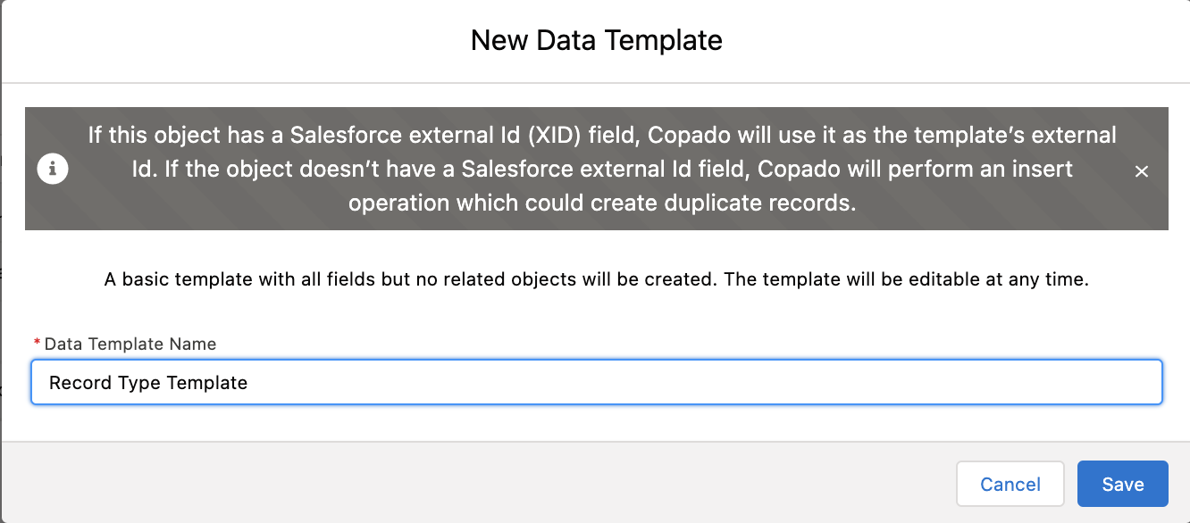The width and height of the screenshot is (1190, 523).
Task: Click the info icon in the banner
Action: pos(53,169)
